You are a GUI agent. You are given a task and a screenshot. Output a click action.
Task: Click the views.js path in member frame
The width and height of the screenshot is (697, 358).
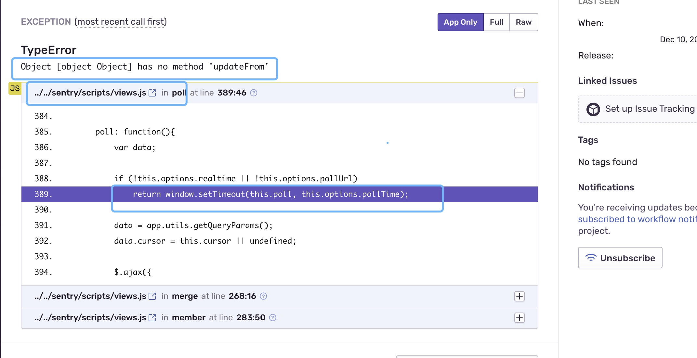[90, 318]
